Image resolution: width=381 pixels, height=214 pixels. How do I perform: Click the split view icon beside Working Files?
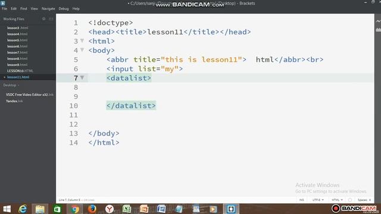51,18
